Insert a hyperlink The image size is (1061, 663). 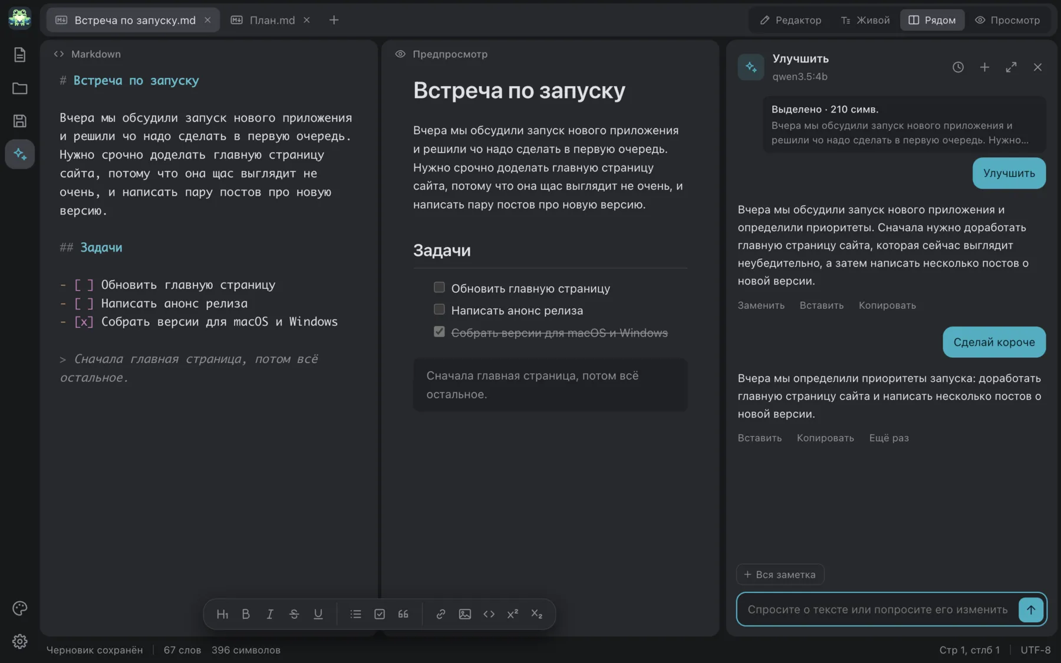click(440, 614)
